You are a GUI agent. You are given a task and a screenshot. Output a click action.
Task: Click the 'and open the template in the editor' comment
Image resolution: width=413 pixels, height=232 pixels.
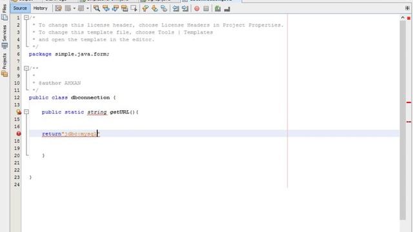[93, 40]
